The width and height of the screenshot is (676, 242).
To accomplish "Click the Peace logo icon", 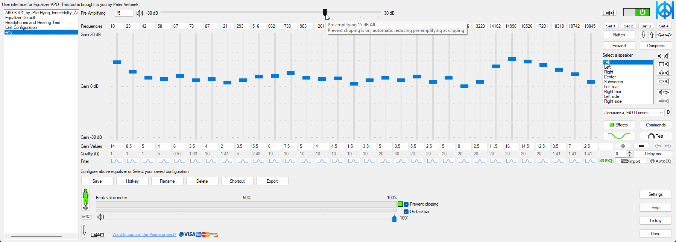I will coord(664,10).
